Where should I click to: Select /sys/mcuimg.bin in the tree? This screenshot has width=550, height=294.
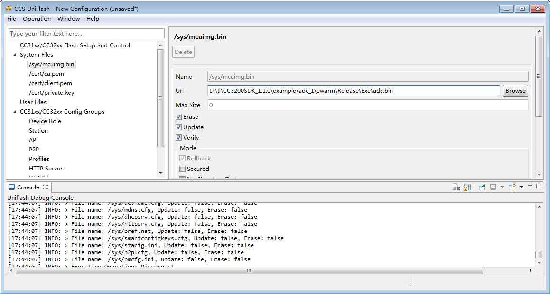coord(52,64)
